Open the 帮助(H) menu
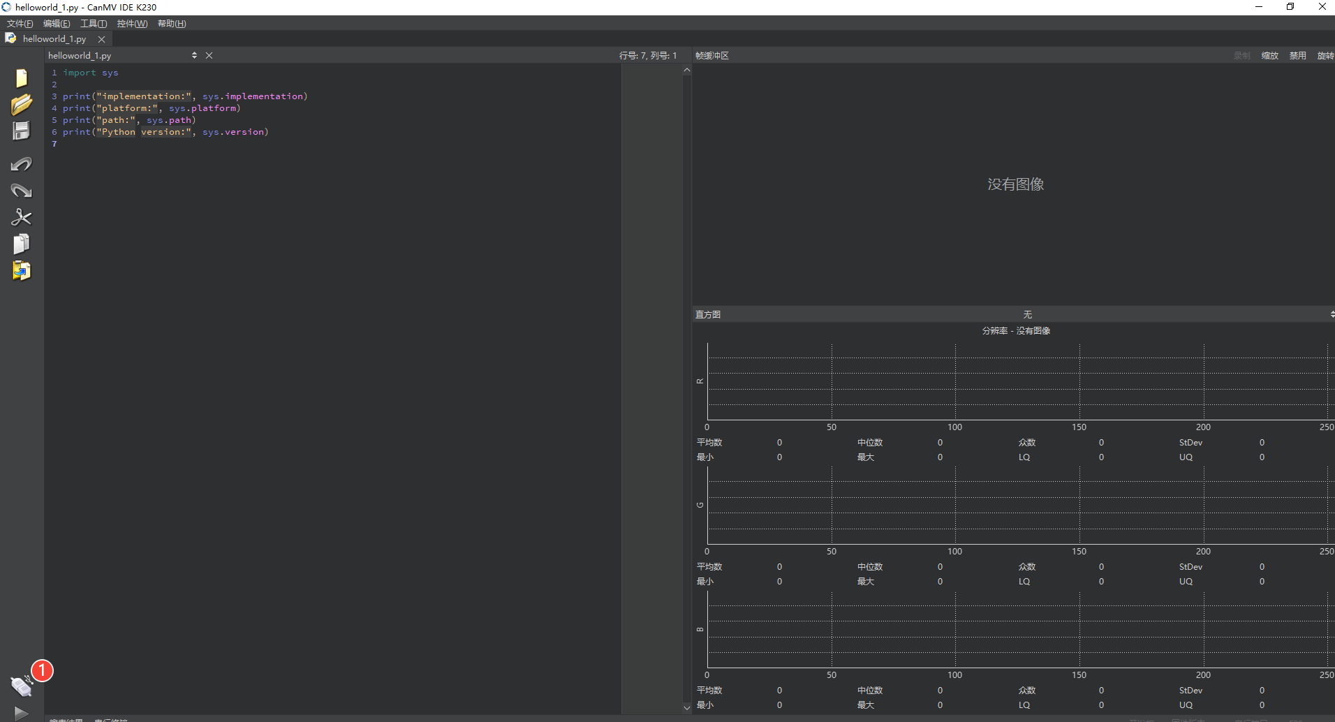This screenshot has height=722, width=1335. (x=172, y=24)
